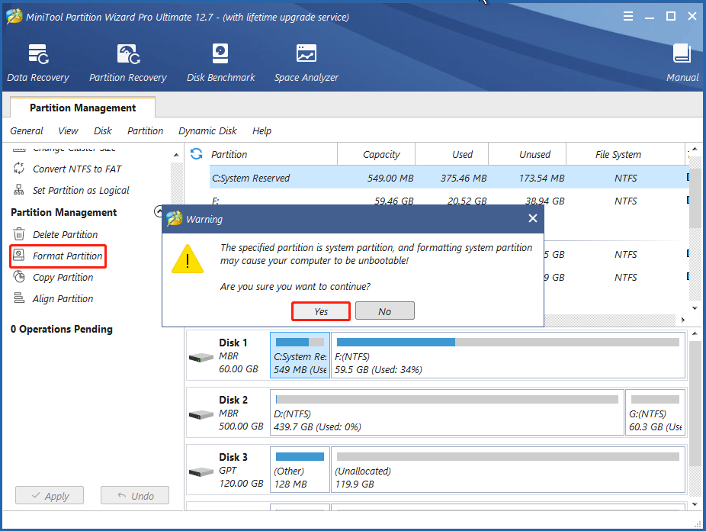
Task: Click the 0 Operations Pending label
Action: point(62,330)
